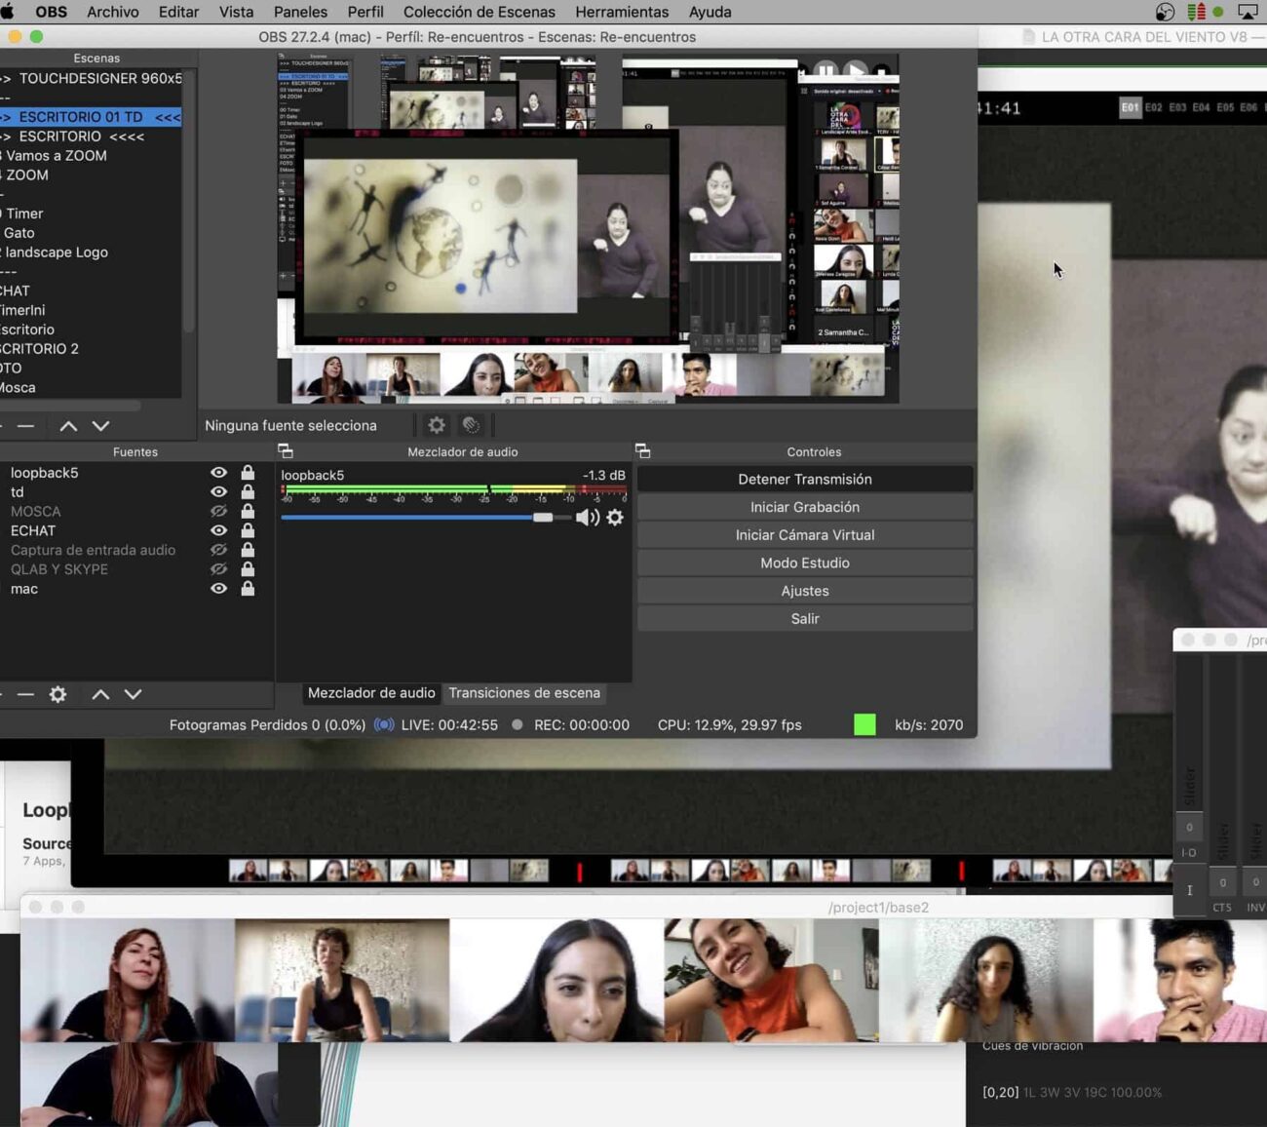This screenshot has width=1267, height=1127.
Task: Switch to Transiciones de escena tab
Action: [x=524, y=693]
